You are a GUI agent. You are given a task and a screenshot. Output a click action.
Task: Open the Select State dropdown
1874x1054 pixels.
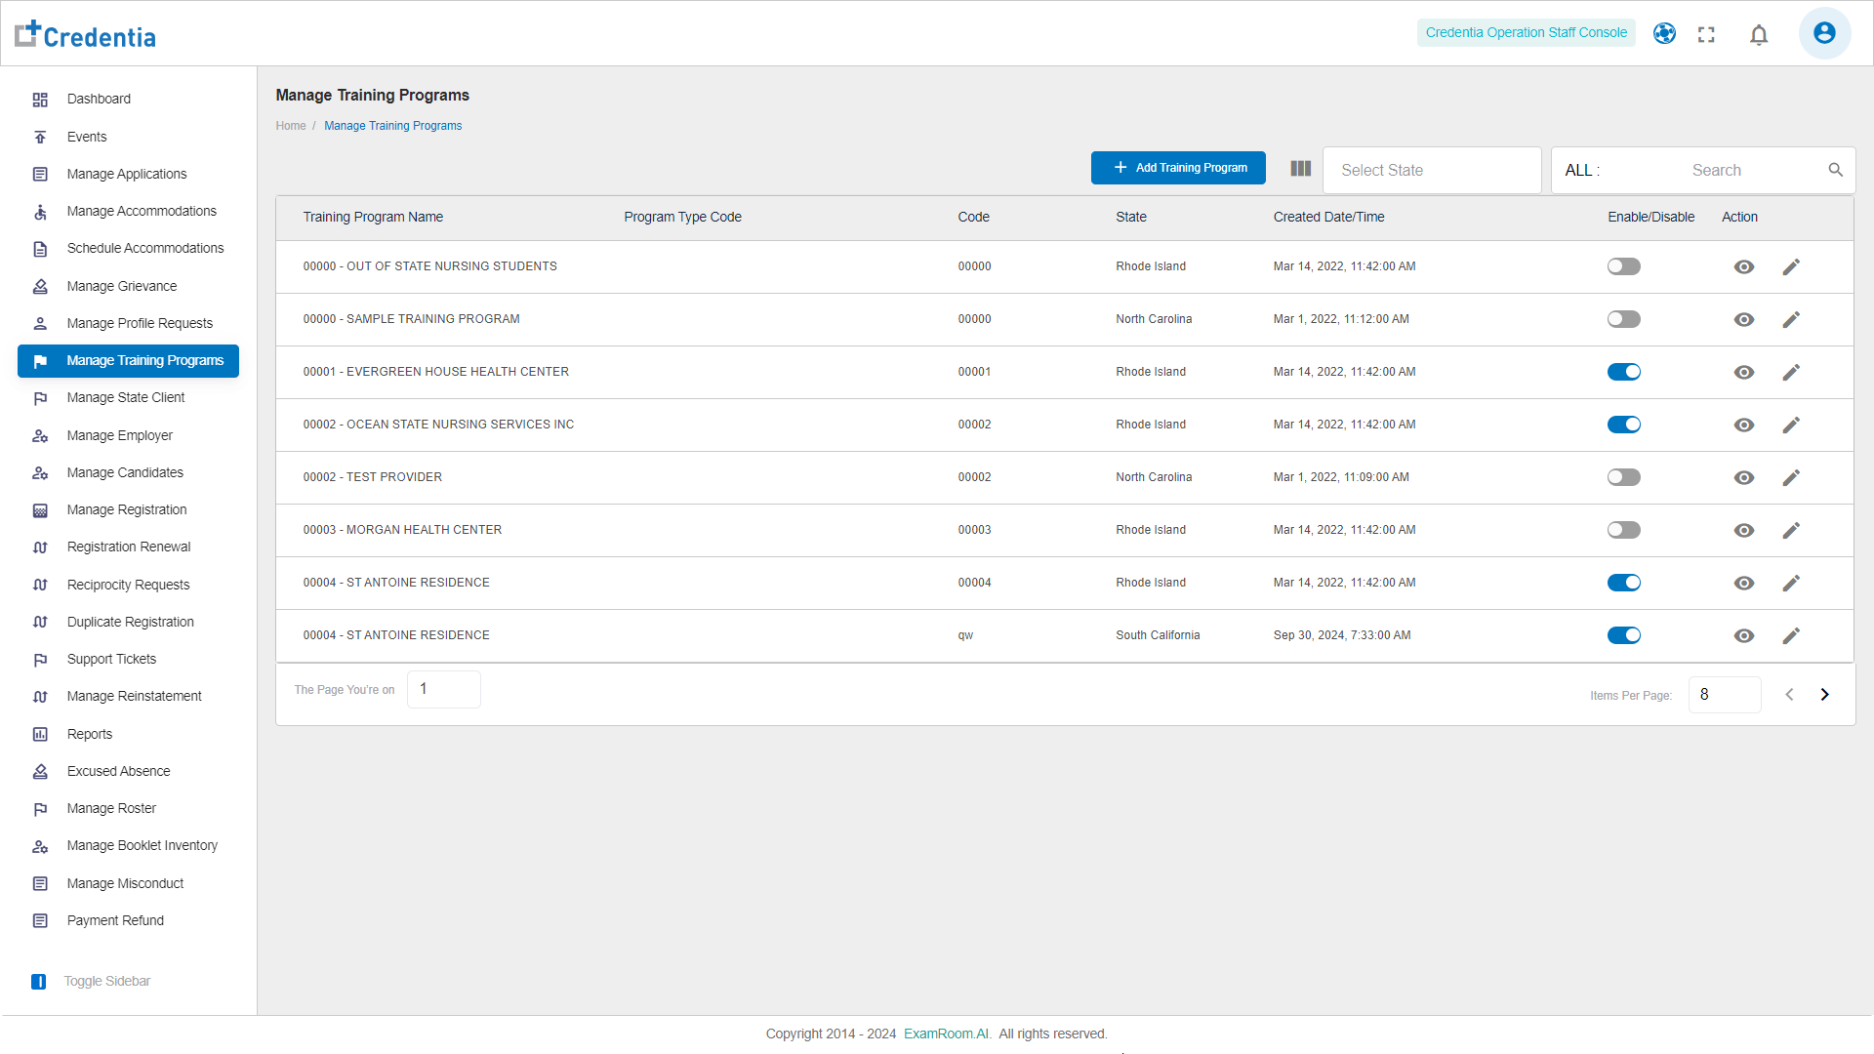(x=1431, y=171)
